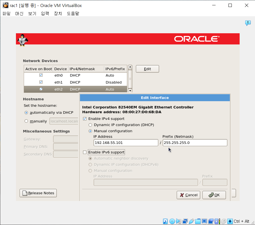
Task: Click the host key arrow icon
Action: (230, 221)
